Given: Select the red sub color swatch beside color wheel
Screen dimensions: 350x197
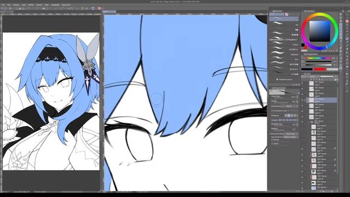Looking at the screenshot, I should pos(306,47).
